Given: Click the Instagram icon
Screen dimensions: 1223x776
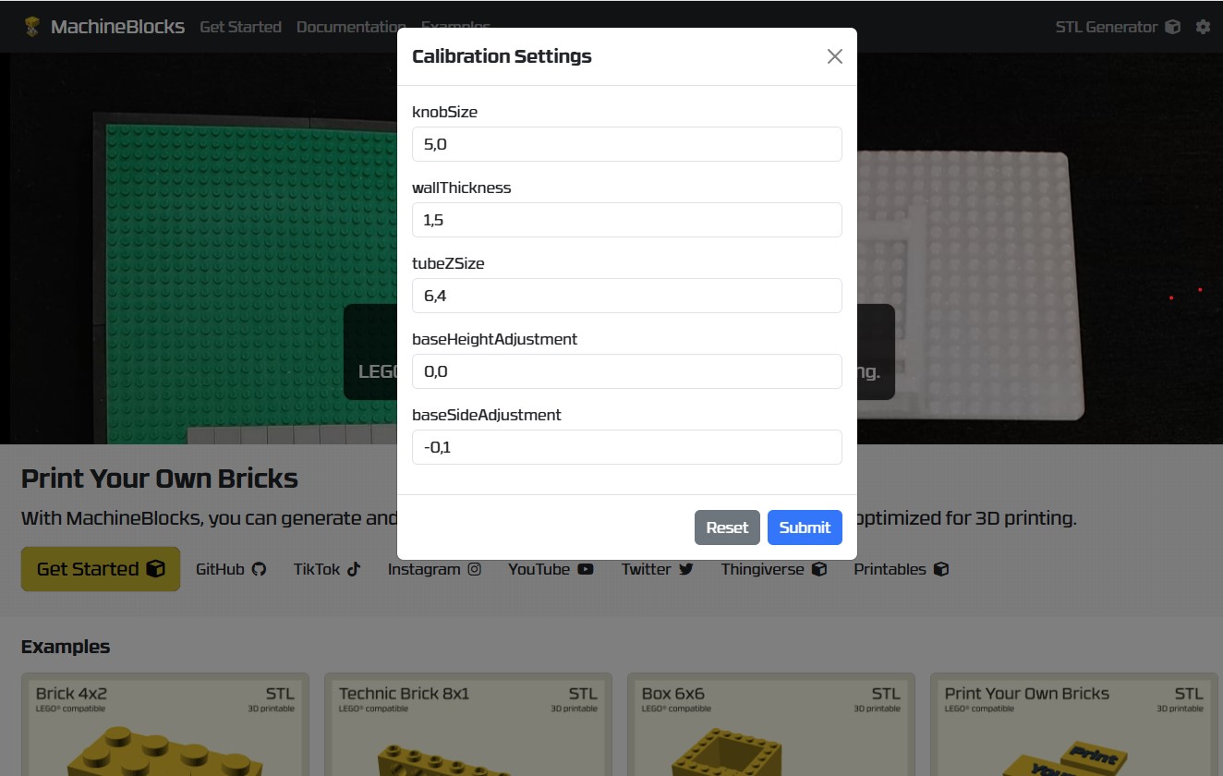Looking at the screenshot, I should click(475, 569).
